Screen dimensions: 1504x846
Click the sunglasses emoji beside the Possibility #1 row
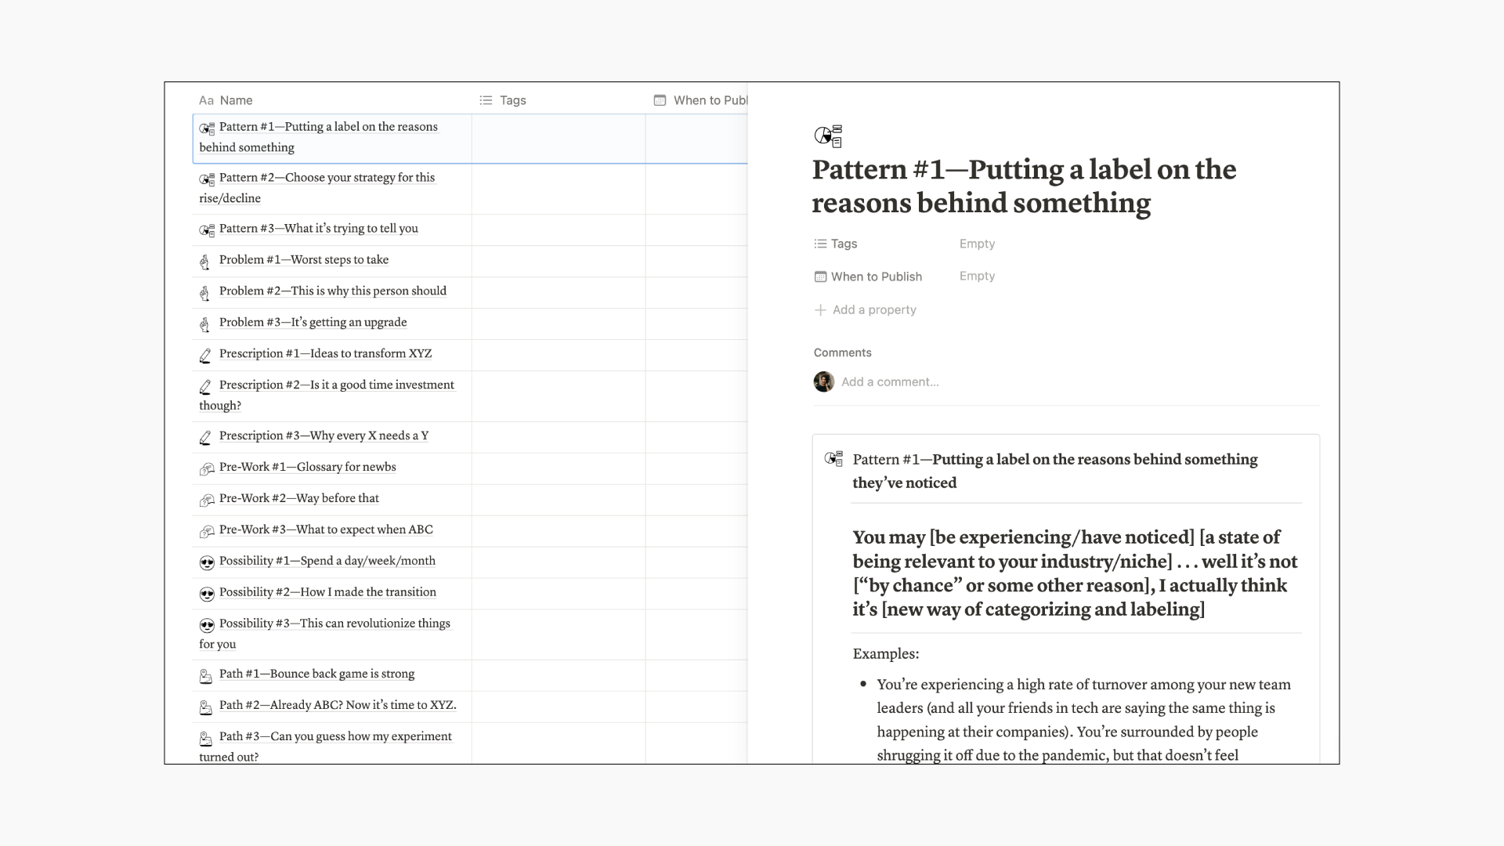207,562
